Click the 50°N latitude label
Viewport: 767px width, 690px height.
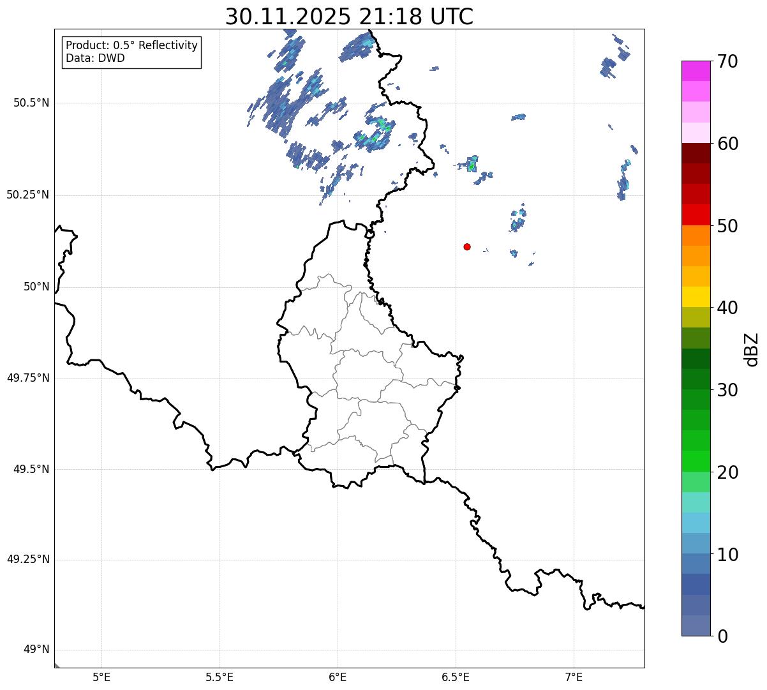[x=36, y=287]
